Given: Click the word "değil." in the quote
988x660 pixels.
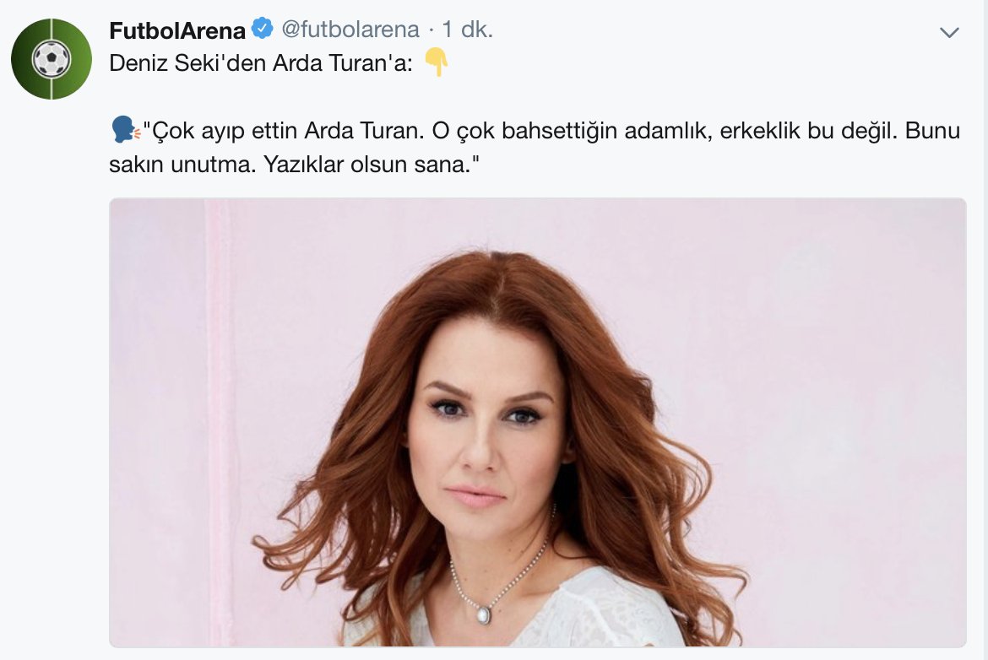Looking at the screenshot, I should [863, 131].
